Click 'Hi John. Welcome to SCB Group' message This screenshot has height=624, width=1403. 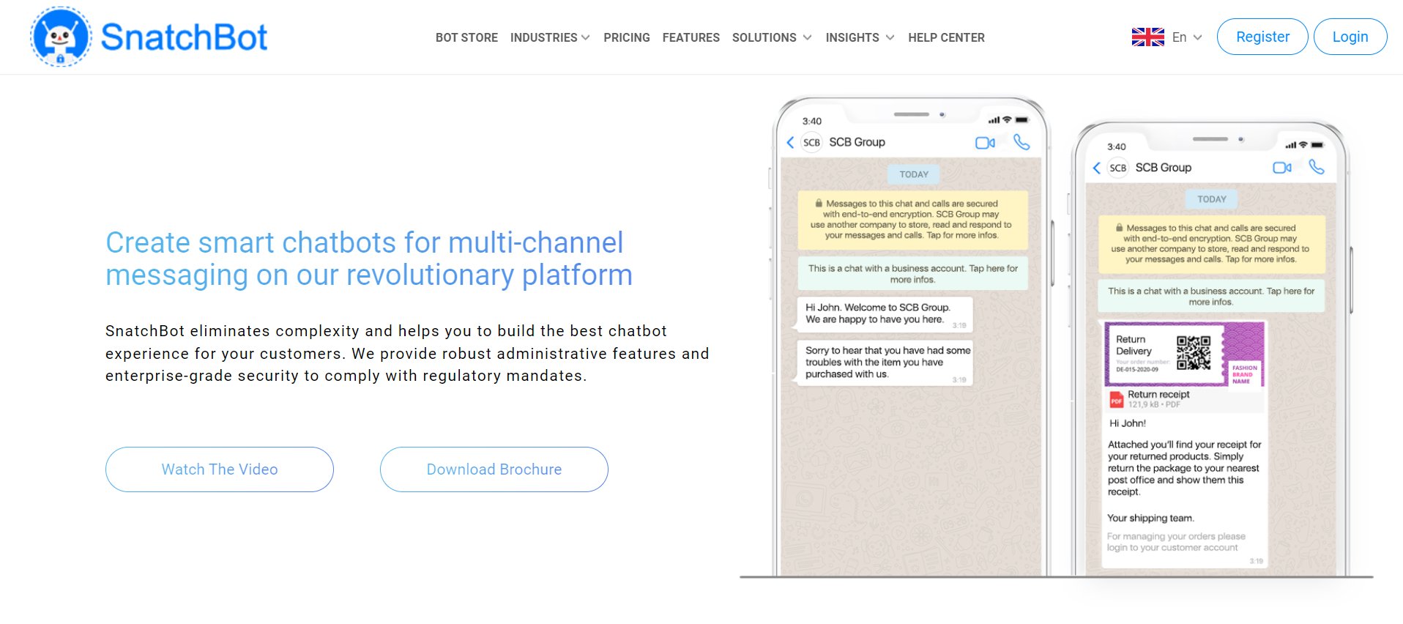coord(884,313)
